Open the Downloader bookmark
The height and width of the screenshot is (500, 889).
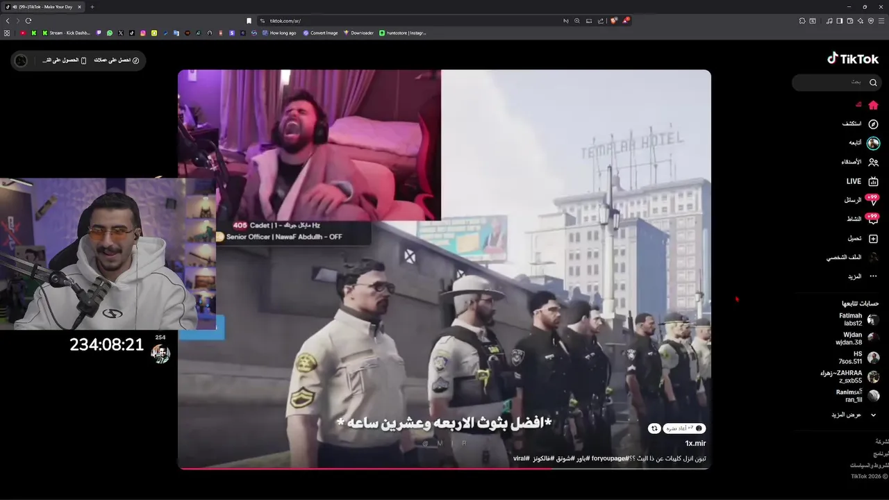click(x=358, y=33)
